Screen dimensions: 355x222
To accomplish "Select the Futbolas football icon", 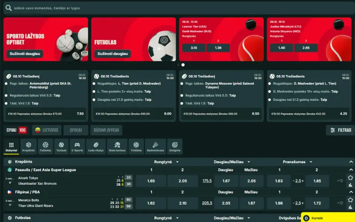I will point(45,147).
